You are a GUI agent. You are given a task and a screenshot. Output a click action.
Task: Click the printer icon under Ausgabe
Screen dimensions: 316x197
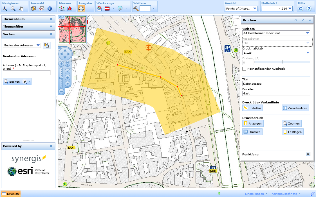coord(81,9)
